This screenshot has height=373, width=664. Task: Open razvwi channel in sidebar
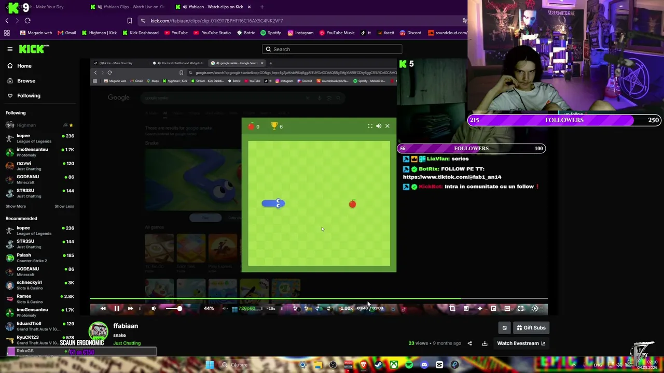coord(39,166)
